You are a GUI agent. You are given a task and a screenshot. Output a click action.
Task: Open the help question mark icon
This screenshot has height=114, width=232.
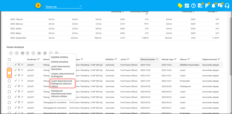click(194, 6)
